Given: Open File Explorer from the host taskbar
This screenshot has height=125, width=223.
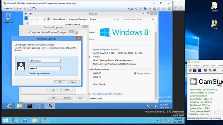Looking at the screenshot, I should click(x=35, y=120).
